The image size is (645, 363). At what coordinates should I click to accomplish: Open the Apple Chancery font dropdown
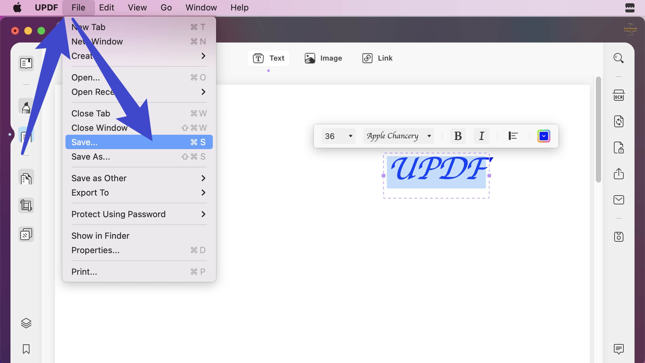[398, 136]
